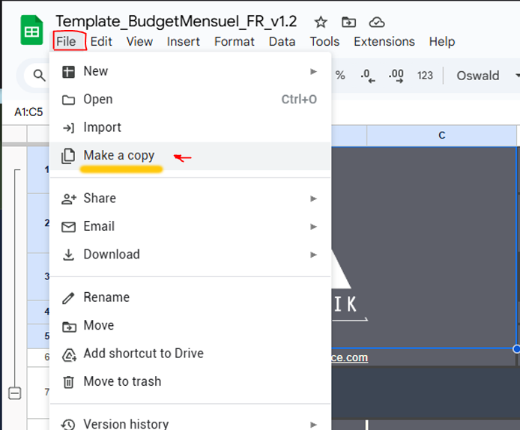Choose Move to trash
The image size is (520, 430).
(121, 381)
